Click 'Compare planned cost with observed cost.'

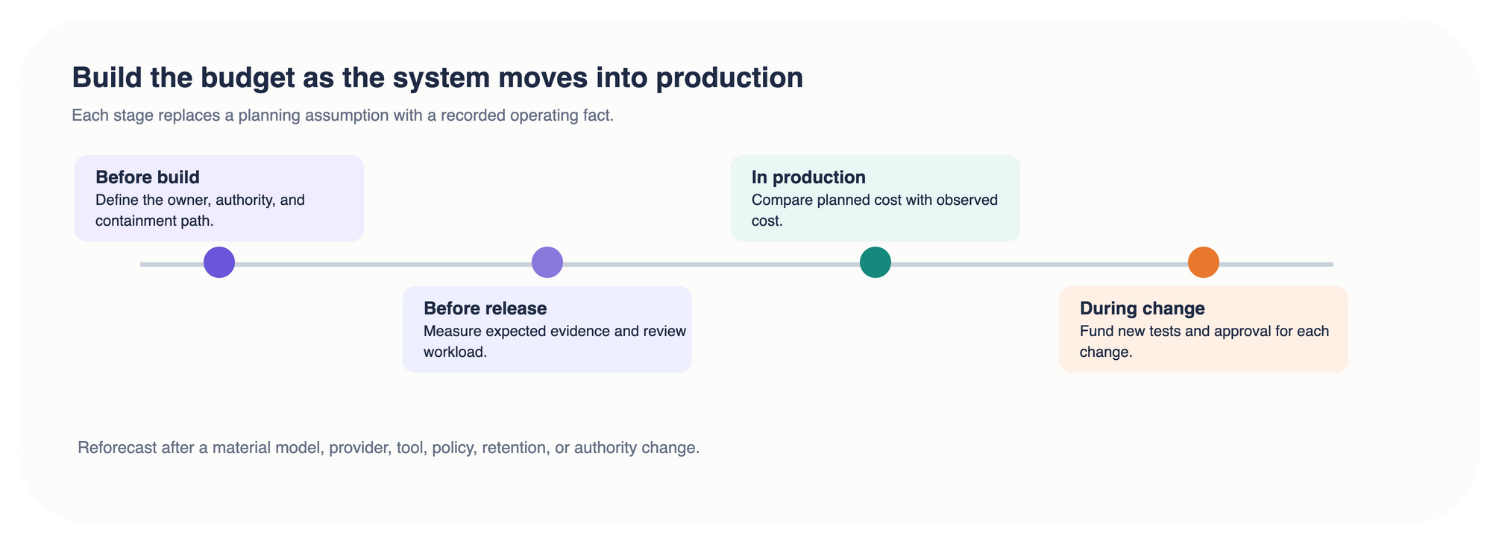pos(875,210)
